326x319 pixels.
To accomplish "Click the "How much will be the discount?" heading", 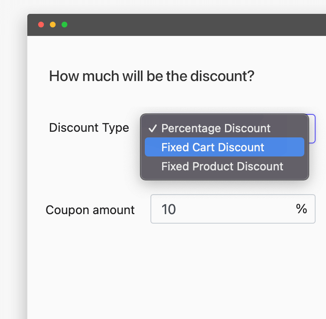I will tap(151, 76).
